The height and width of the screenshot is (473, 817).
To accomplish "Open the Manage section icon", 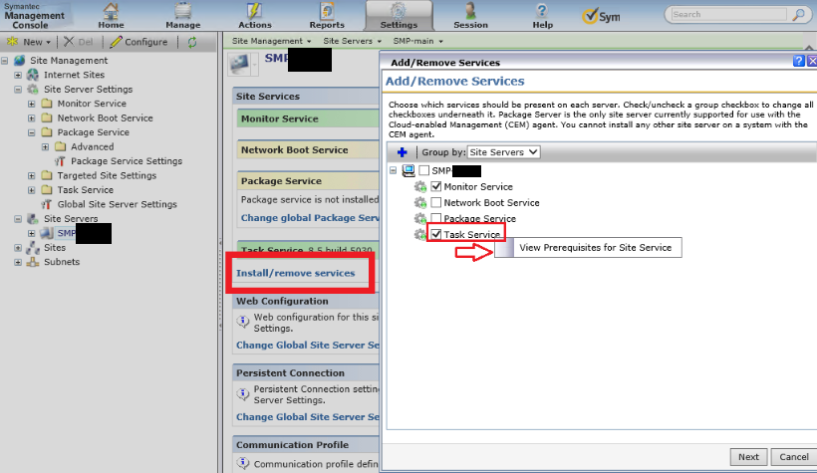I will point(183,11).
